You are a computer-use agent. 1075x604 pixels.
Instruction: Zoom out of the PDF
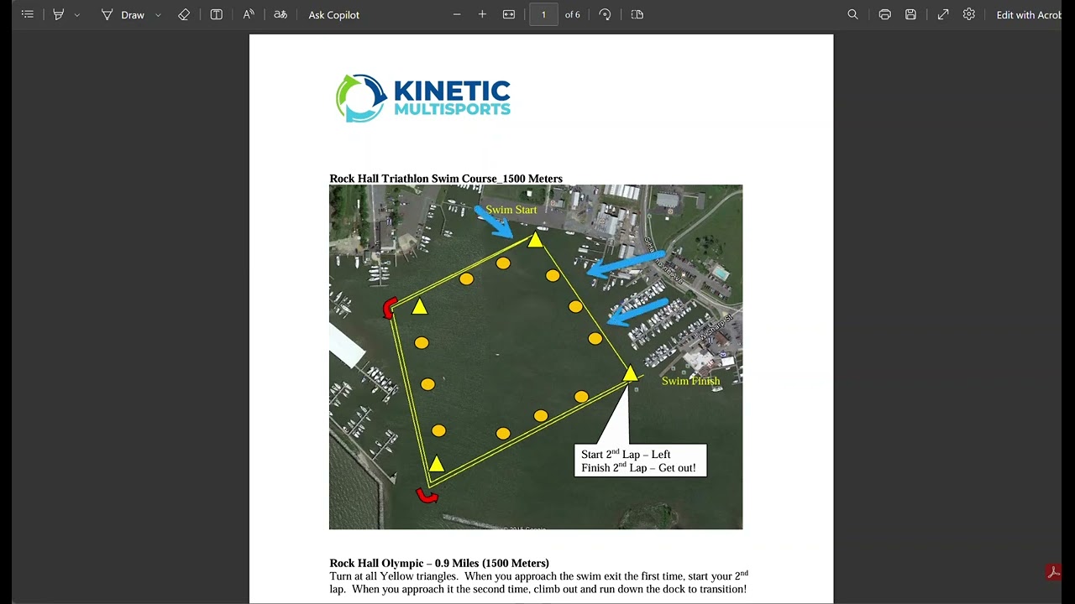(457, 14)
